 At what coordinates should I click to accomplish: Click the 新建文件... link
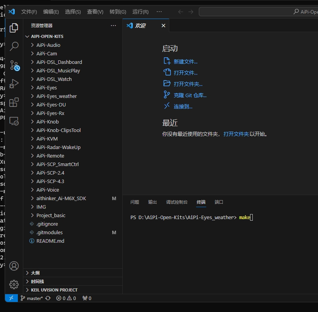coord(180,61)
